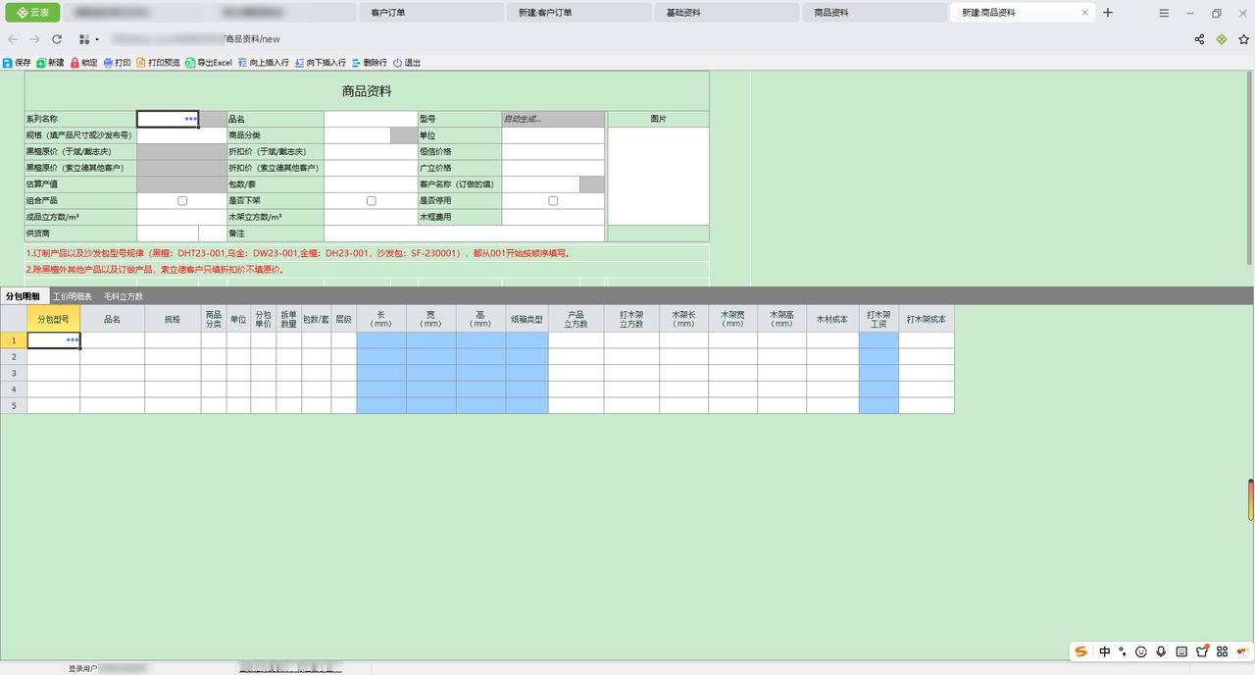Open a new tab with plus button
The image size is (1255, 675).
pos(1108,13)
